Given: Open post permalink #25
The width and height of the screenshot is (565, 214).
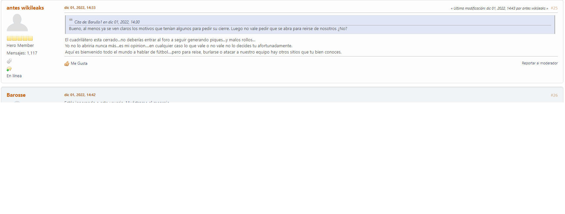Looking at the screenshot, I should [x=554, y=8].
